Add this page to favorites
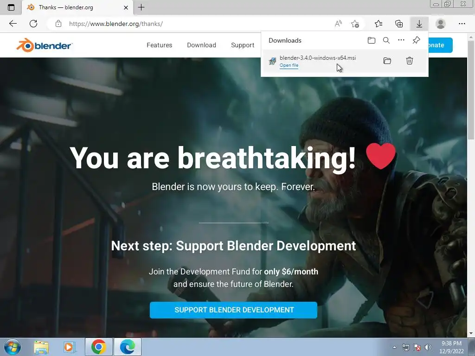This screenshot has height=356, width=475. point(355,24)
